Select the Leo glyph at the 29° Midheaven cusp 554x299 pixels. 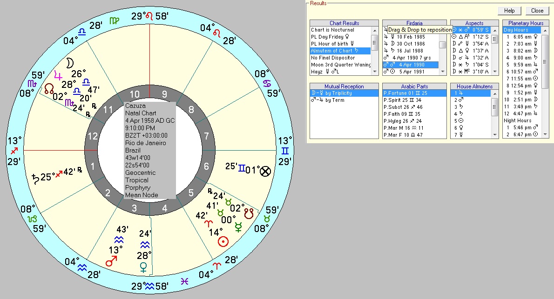tap(149, 16)
